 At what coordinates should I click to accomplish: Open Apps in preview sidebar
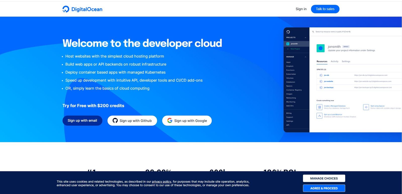tap(288, 62)
